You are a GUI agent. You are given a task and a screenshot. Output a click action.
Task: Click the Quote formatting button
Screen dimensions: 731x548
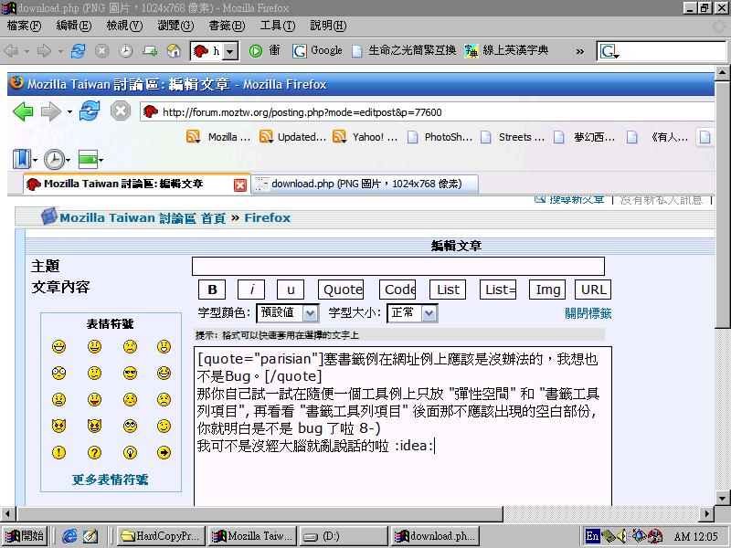coord(341,290)
